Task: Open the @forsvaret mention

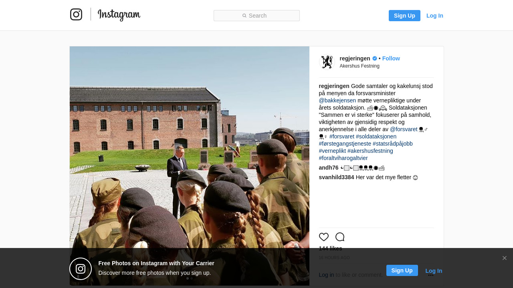Action: (404, 129)
